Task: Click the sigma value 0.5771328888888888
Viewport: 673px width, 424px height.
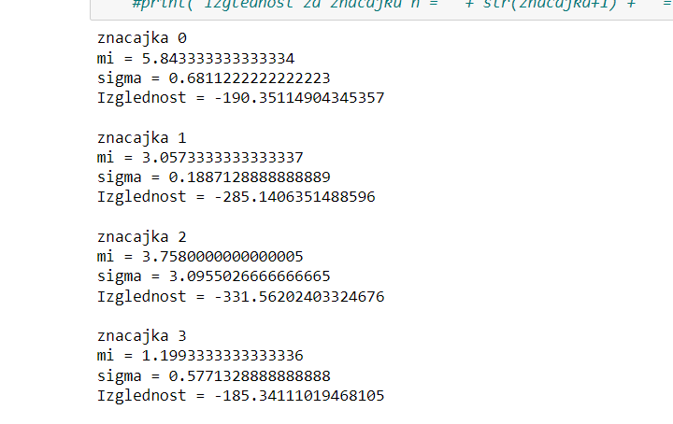Action: [x=250, y=376]
